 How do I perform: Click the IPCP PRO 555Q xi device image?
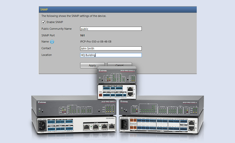tap(162, 115)
